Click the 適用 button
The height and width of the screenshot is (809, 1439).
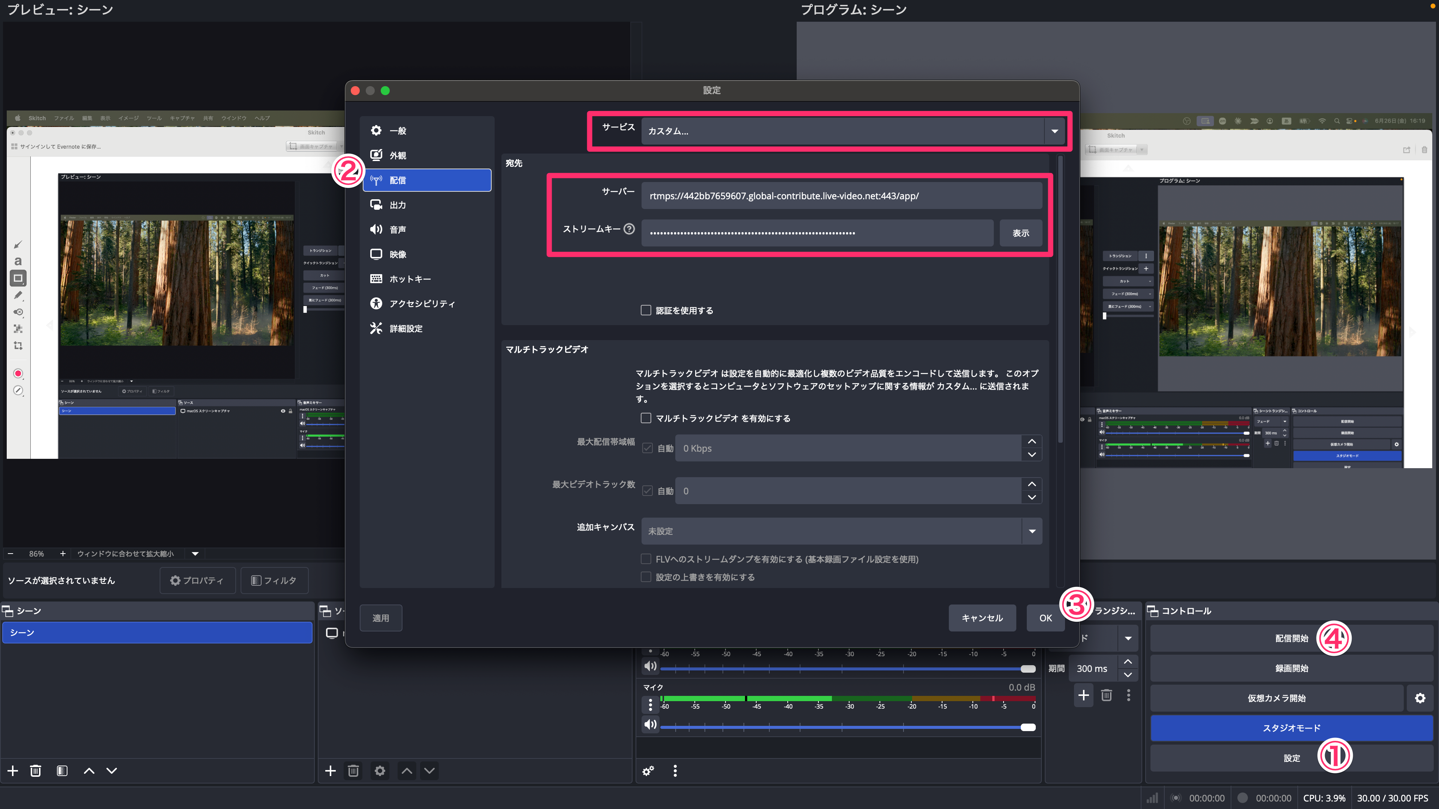tap(380, 618)
